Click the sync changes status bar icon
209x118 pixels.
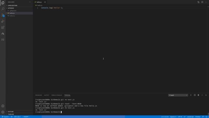pos(12,117)
